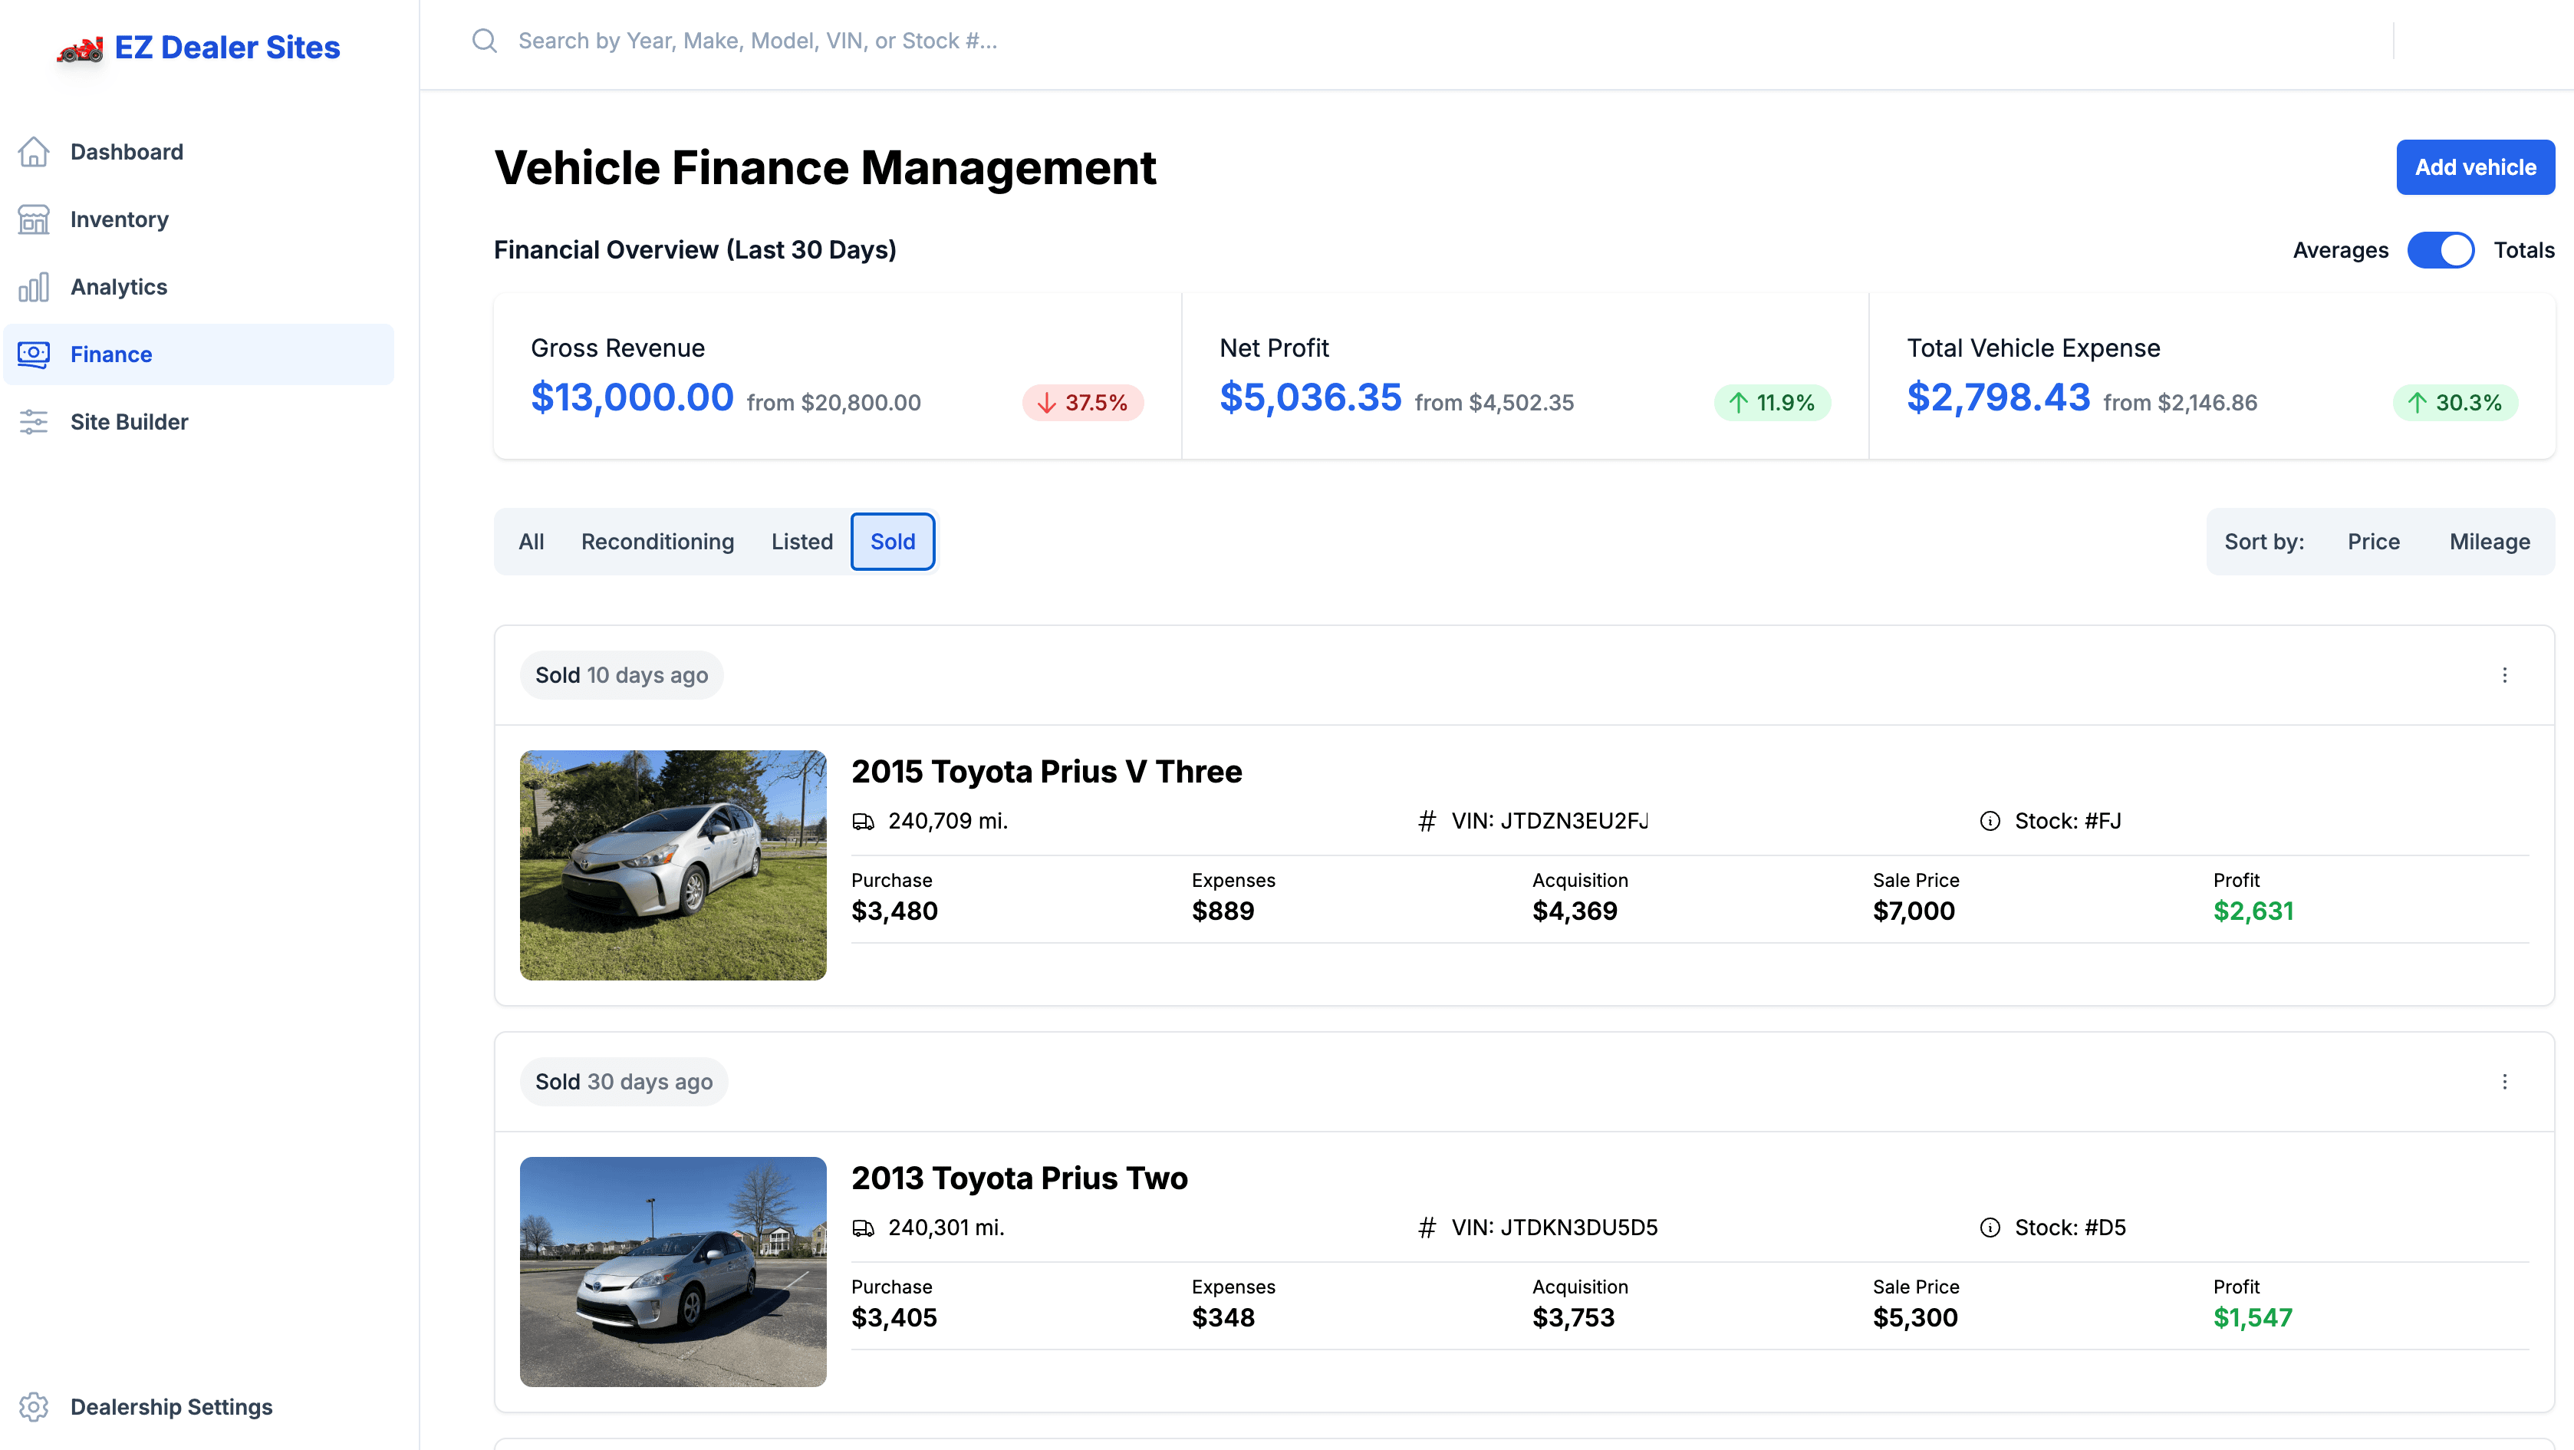Image resolution: width=2574 pixels, height=1450 pixels.
Task: Click the Add vehicle button
Action: (2475, 167)
